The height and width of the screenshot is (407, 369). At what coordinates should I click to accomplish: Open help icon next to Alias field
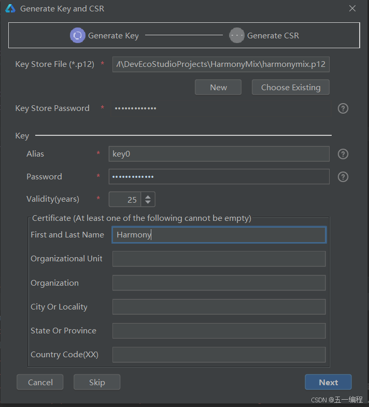click(x=343, y=154)
